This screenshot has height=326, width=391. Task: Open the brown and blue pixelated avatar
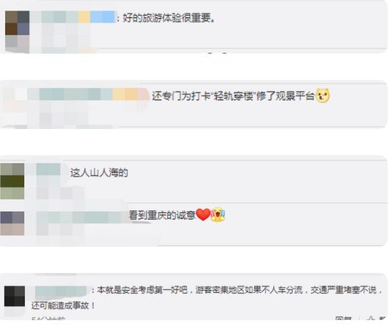pyautogui.click(x=17, y=31)
